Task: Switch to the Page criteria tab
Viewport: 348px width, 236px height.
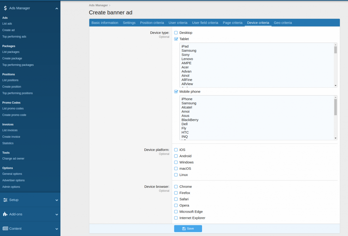Action: 232,23
